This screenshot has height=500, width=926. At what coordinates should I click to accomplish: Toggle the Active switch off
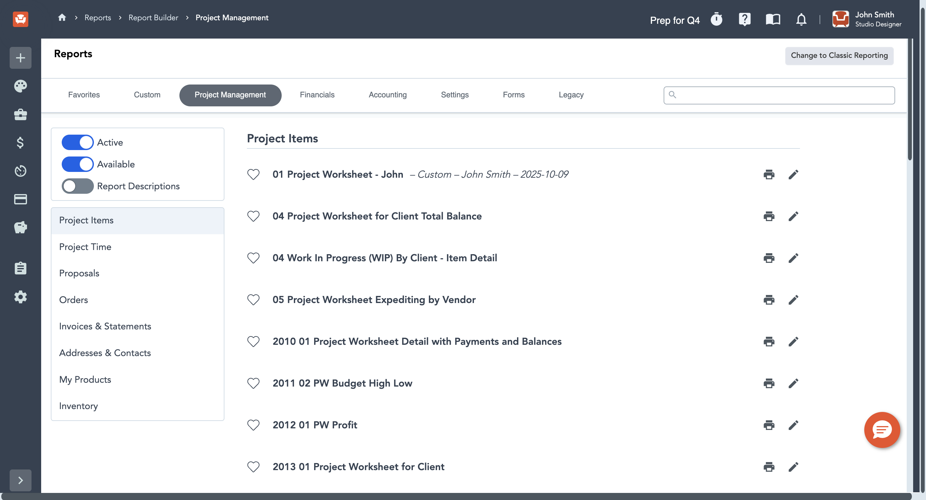tap(77, 142)
